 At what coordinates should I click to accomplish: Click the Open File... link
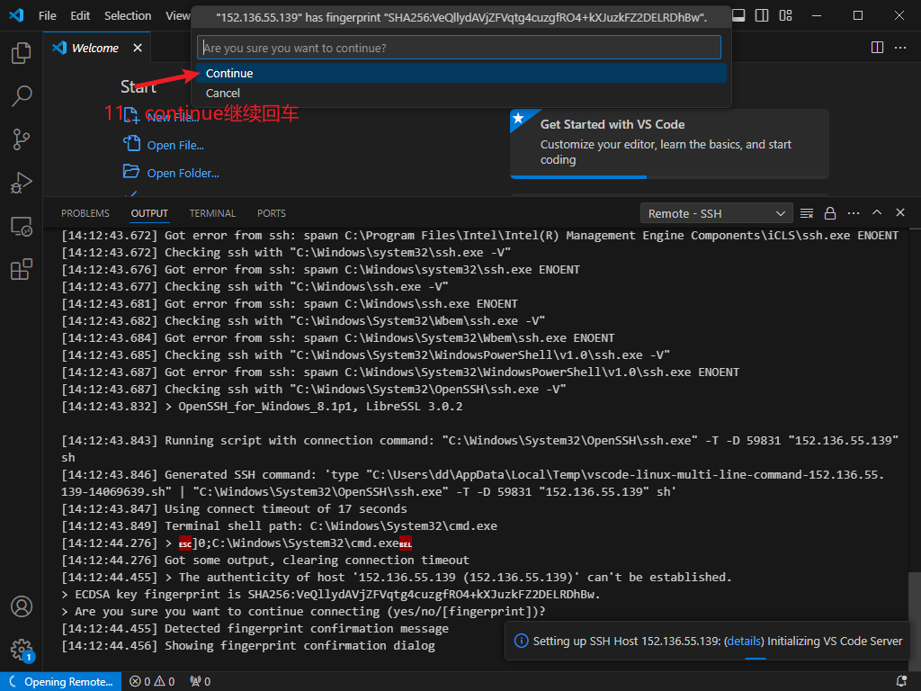[175, 145]
